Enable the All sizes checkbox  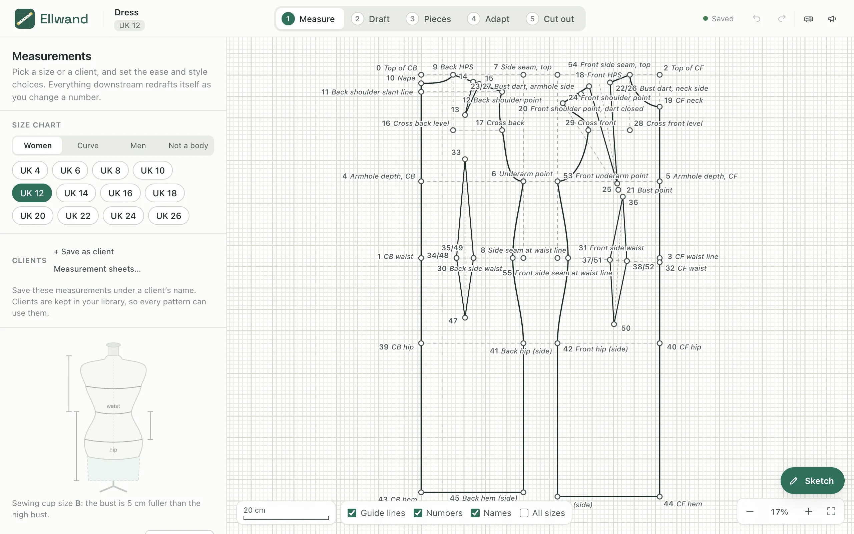click(524, 513)
